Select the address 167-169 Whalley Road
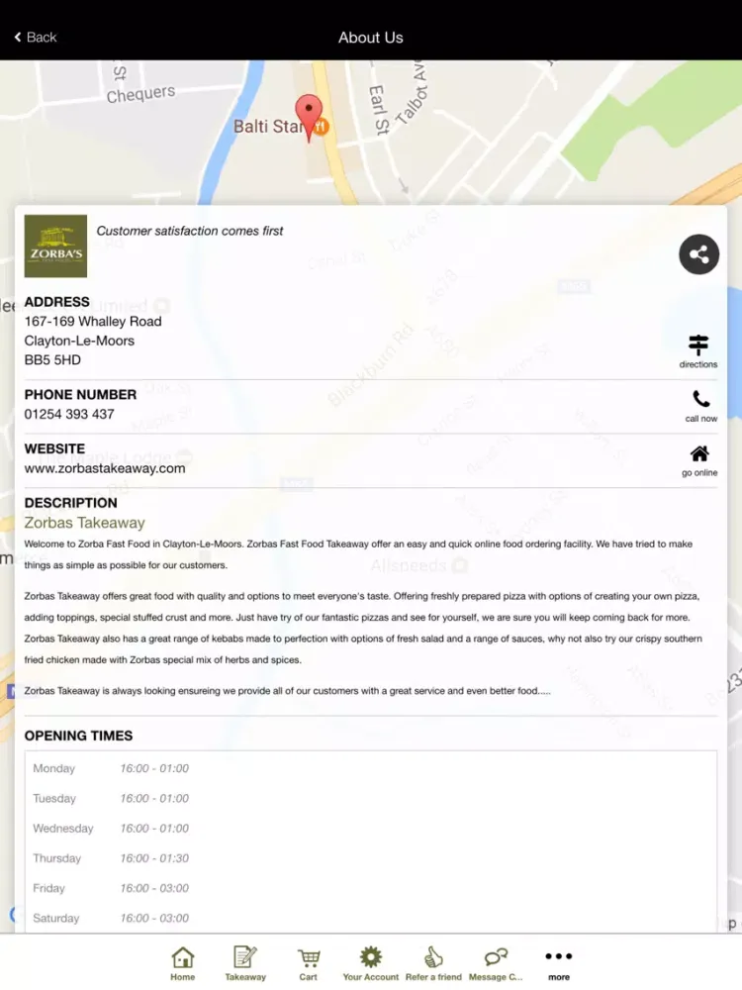The image size is (742, 990). tap(93, 322)
